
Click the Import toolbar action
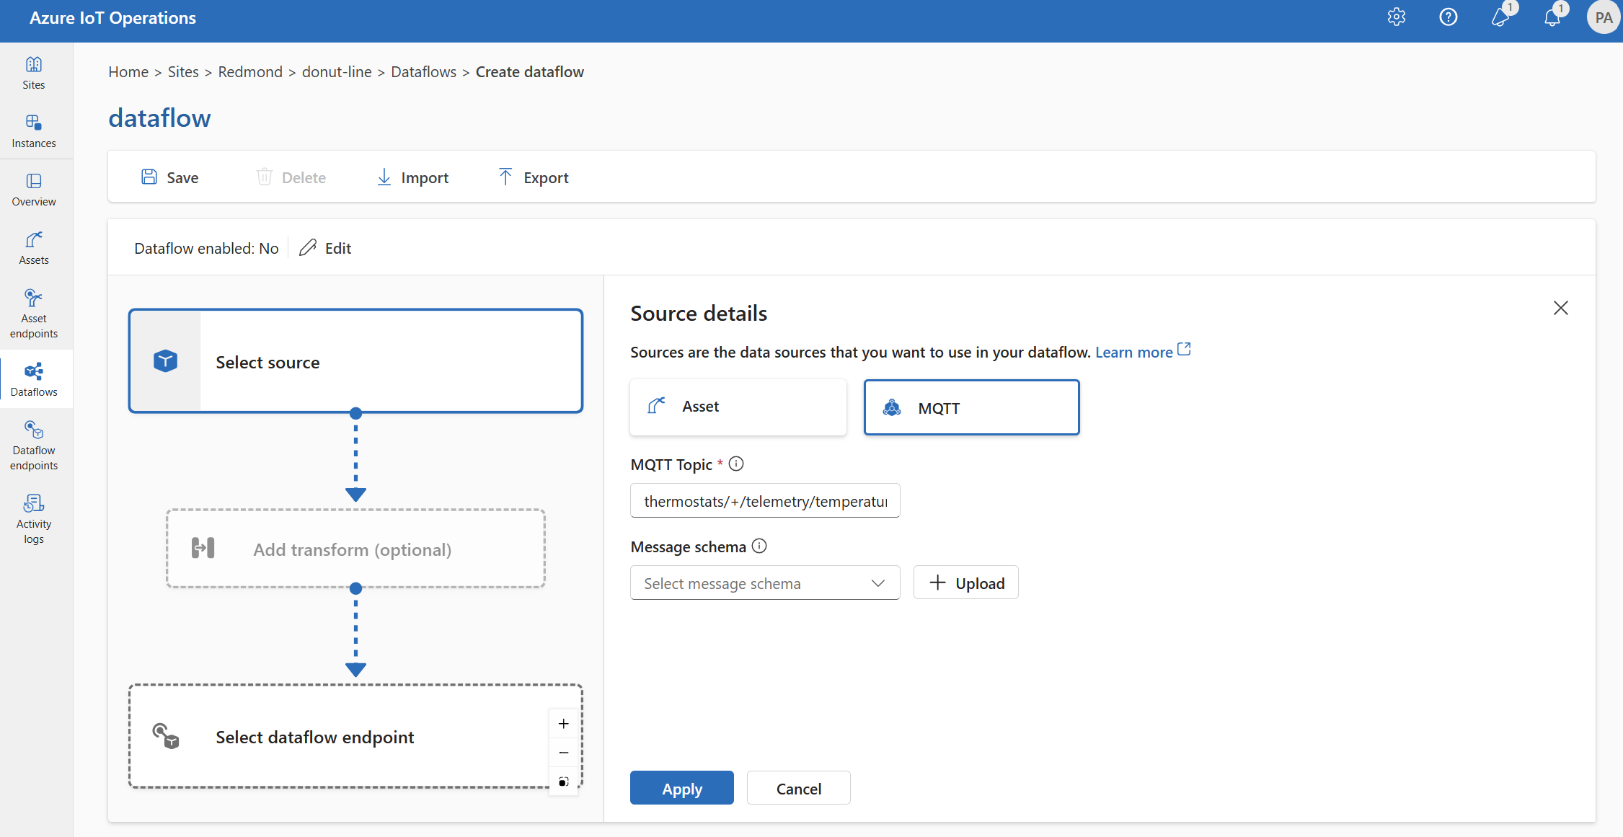coord(412,177)
